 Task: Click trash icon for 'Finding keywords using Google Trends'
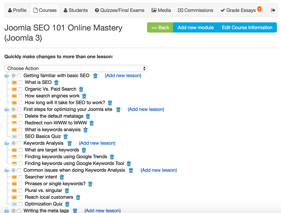[x=112, y=157]
